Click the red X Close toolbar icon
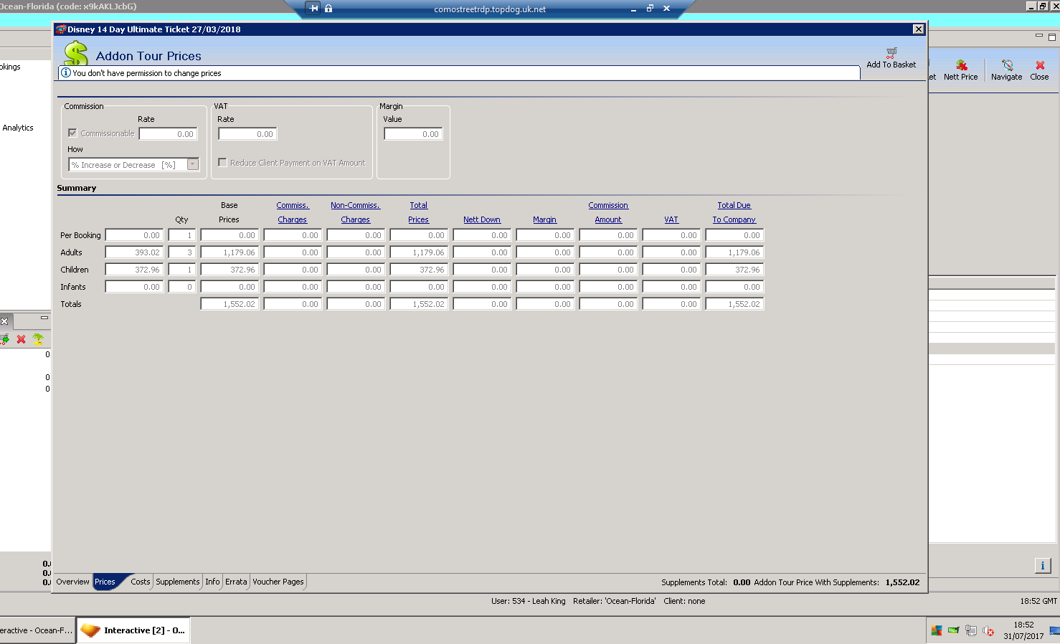This screenshot has height=644, width=1060. pyautogui.click(x=1040, y=65)
